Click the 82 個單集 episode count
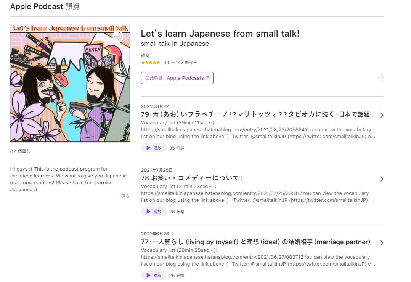 [21, 151]
